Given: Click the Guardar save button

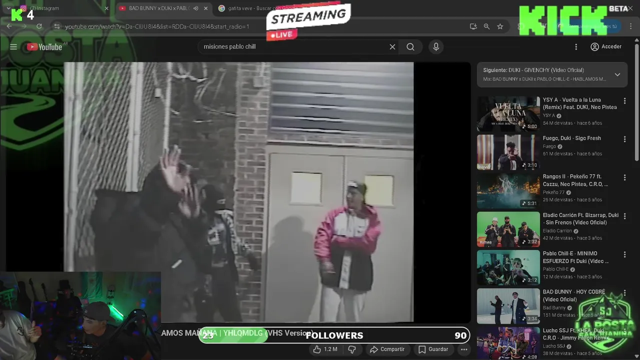Looking at the screenshot, I should click(x=433, y=349).
